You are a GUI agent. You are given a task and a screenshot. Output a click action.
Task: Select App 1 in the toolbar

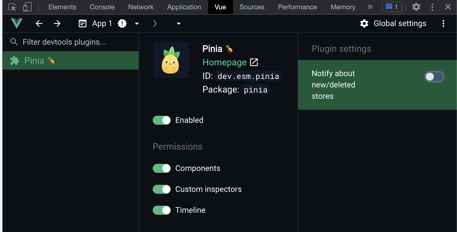pos(102,23)
